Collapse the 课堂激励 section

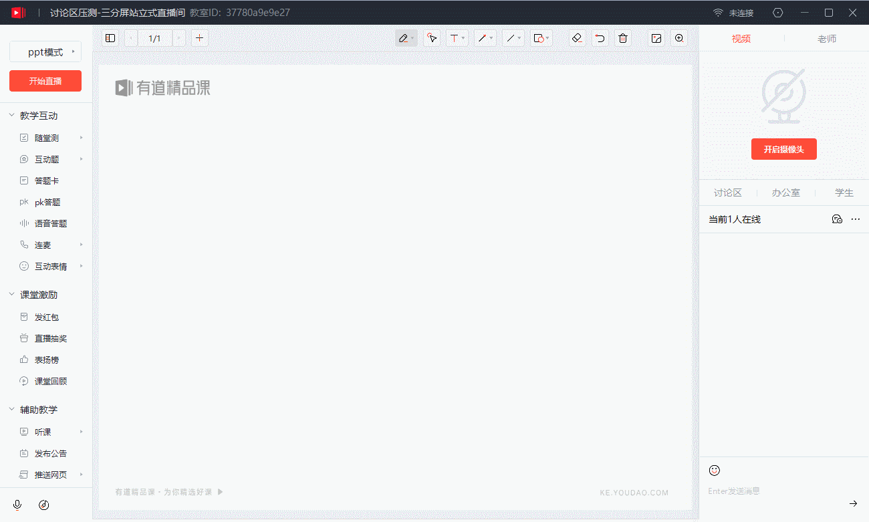(x=11, y=295)
